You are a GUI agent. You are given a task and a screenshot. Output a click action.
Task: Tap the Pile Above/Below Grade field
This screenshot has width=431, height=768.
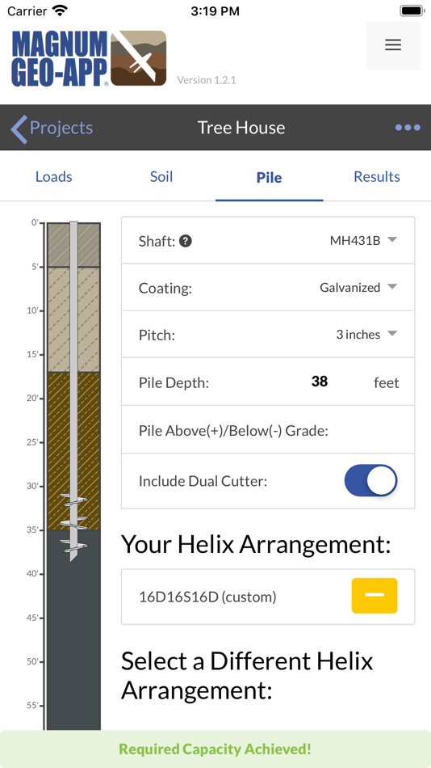click(x=268, y=429)
